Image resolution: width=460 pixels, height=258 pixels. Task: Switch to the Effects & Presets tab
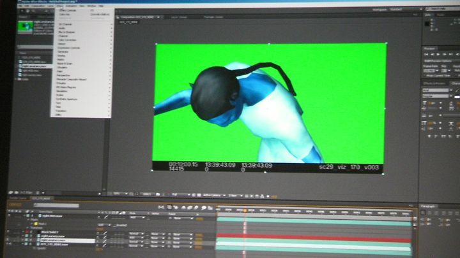(x=435, y=83)
